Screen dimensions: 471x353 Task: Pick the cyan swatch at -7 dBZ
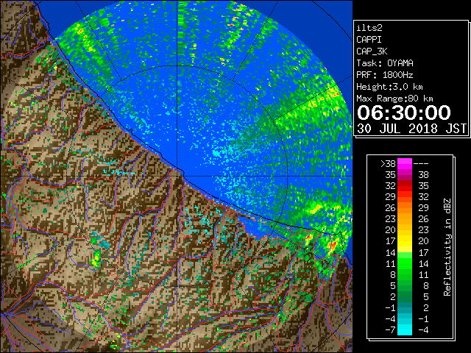pos(405,330)
